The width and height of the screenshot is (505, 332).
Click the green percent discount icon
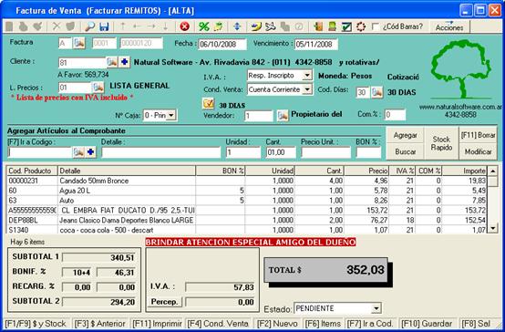pyautogui.click(x=203, y=26)
